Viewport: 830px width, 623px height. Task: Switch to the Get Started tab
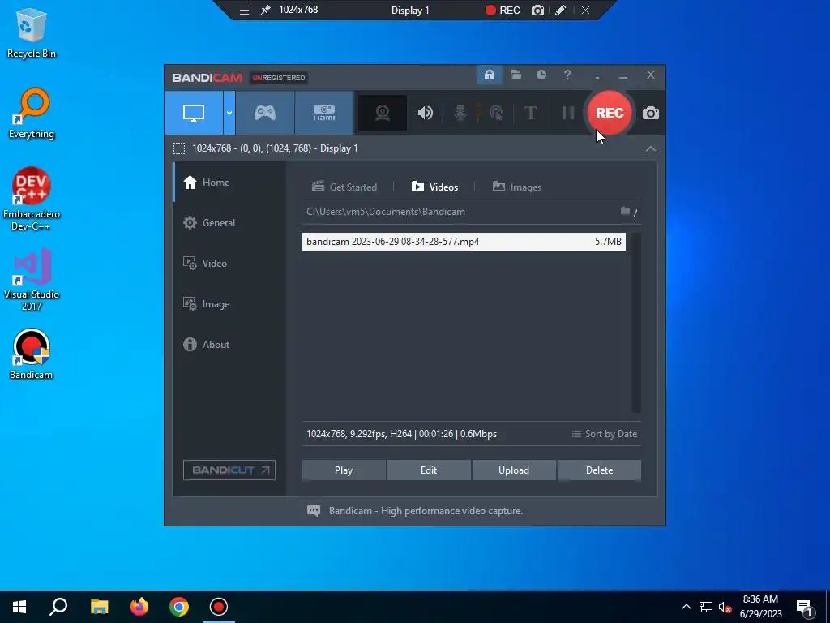344,187
